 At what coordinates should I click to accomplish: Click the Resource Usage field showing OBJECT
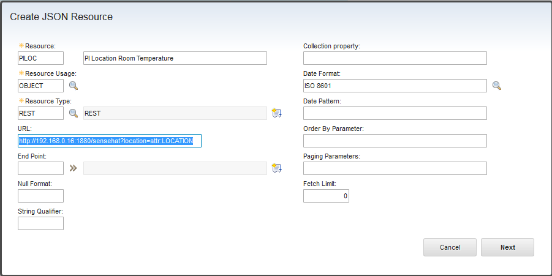click(40, 86)
